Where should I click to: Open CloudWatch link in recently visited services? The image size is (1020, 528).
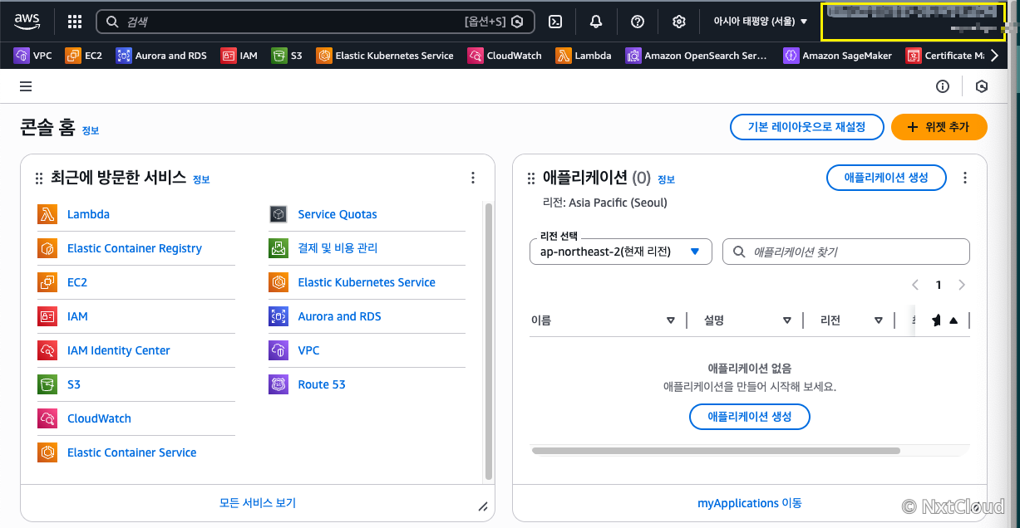coord(99,418)
